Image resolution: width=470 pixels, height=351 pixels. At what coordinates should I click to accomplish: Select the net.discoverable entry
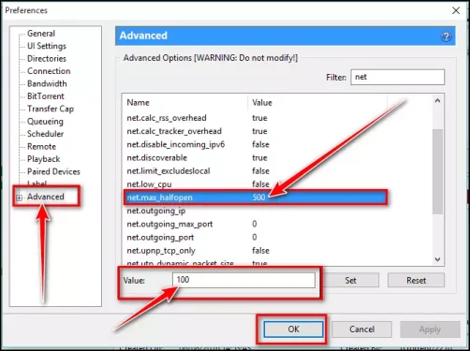pos(255,157)
